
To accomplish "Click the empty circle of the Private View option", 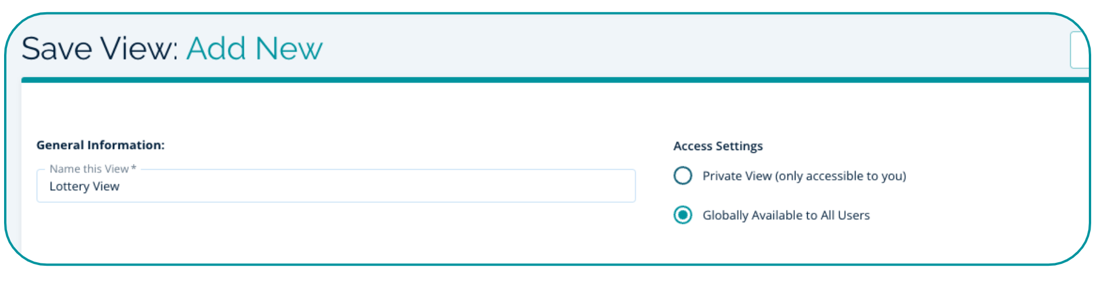I will 682,176.
